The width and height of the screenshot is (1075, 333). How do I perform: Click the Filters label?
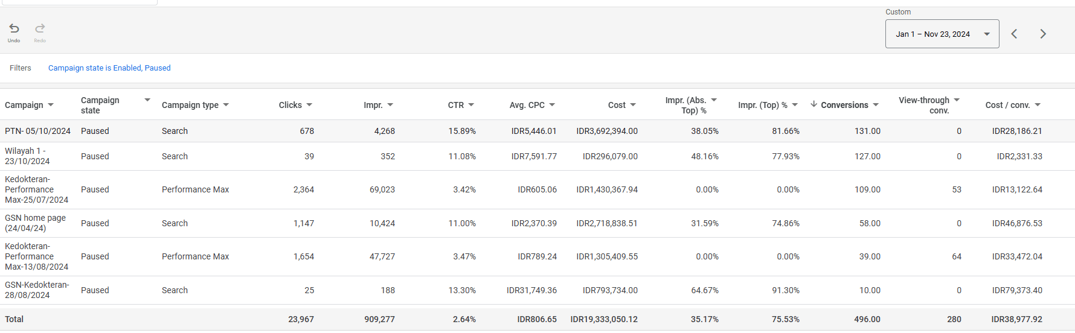pyautogui.click(x=21, y=68)
